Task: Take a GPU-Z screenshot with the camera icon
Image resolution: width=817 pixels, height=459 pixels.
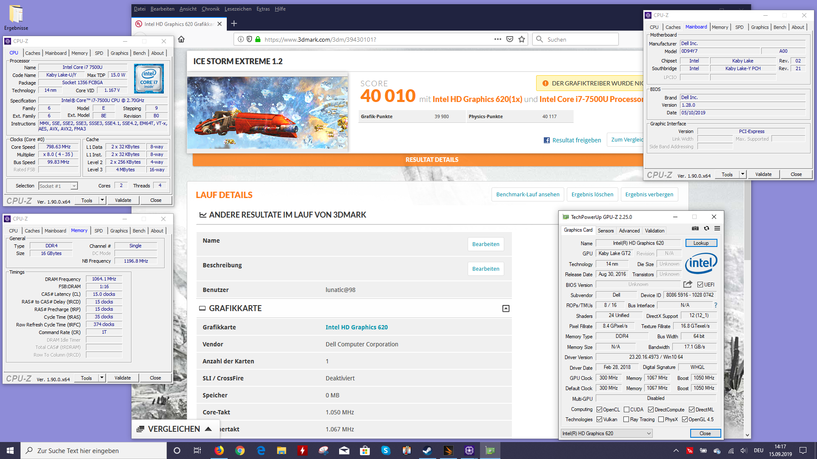Action: pos(695,228)
